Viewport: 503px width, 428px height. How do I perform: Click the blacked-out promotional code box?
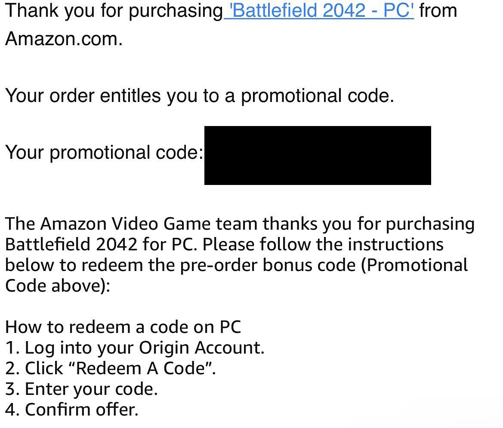pos(318,155)
